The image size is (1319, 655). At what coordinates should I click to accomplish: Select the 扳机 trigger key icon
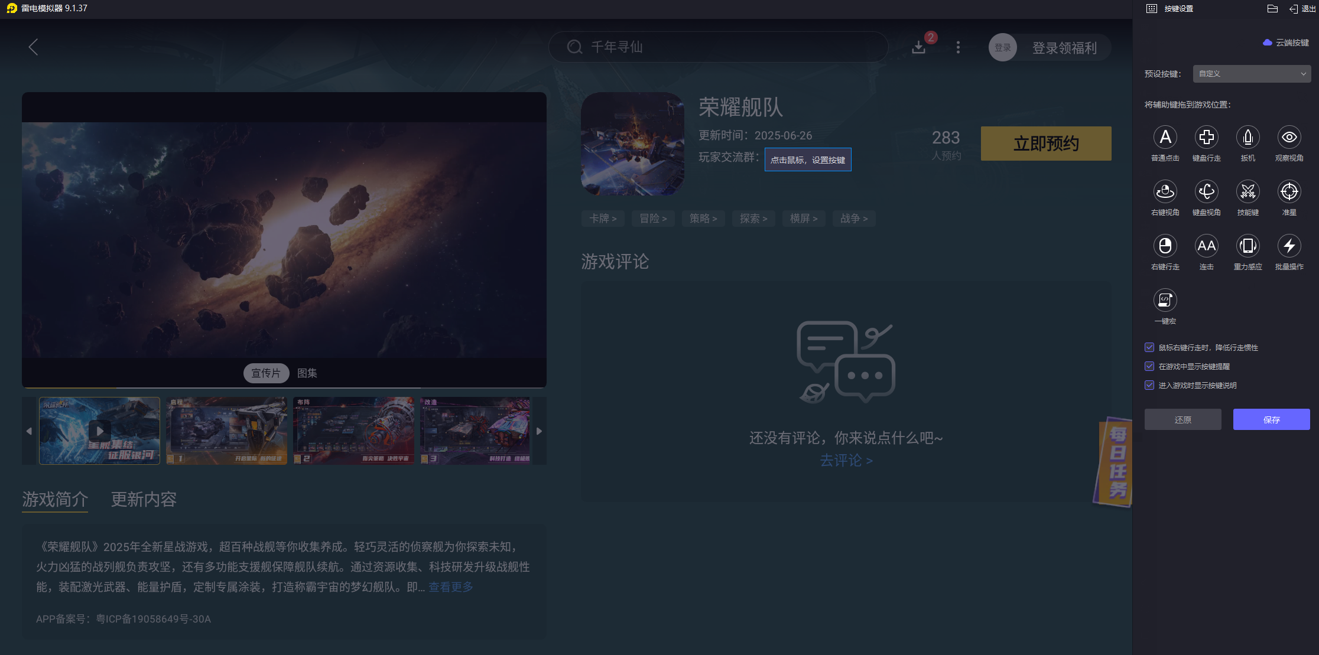1247,138
